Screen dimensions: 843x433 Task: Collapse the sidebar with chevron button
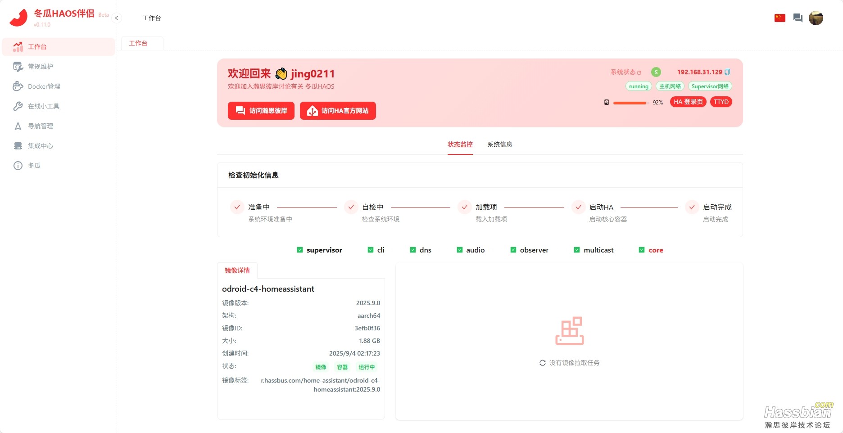[117, 18]
